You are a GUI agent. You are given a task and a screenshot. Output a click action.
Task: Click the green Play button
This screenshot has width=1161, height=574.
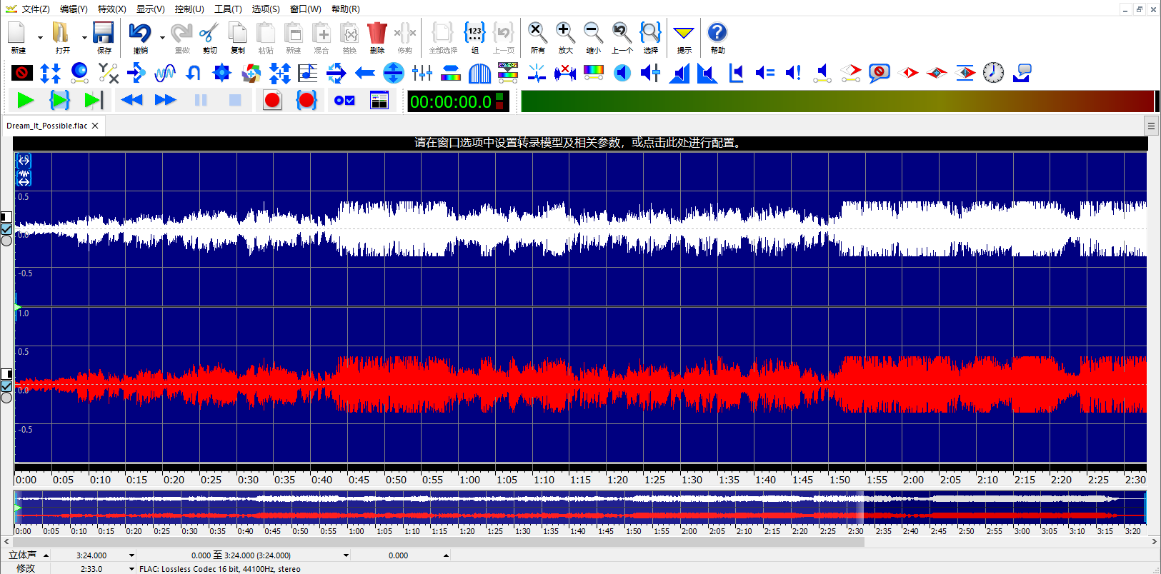pos(26,101)
